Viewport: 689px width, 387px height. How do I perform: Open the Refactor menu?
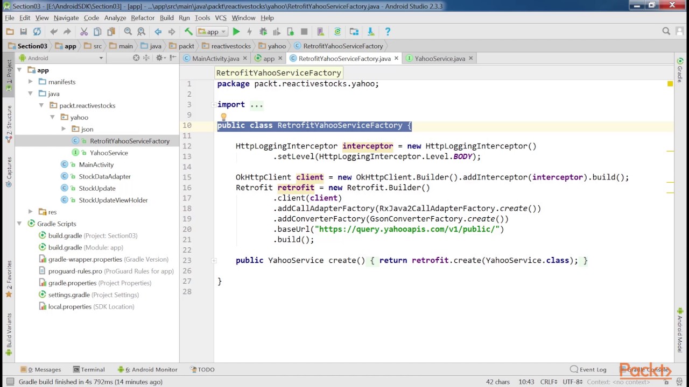[142, 18]
